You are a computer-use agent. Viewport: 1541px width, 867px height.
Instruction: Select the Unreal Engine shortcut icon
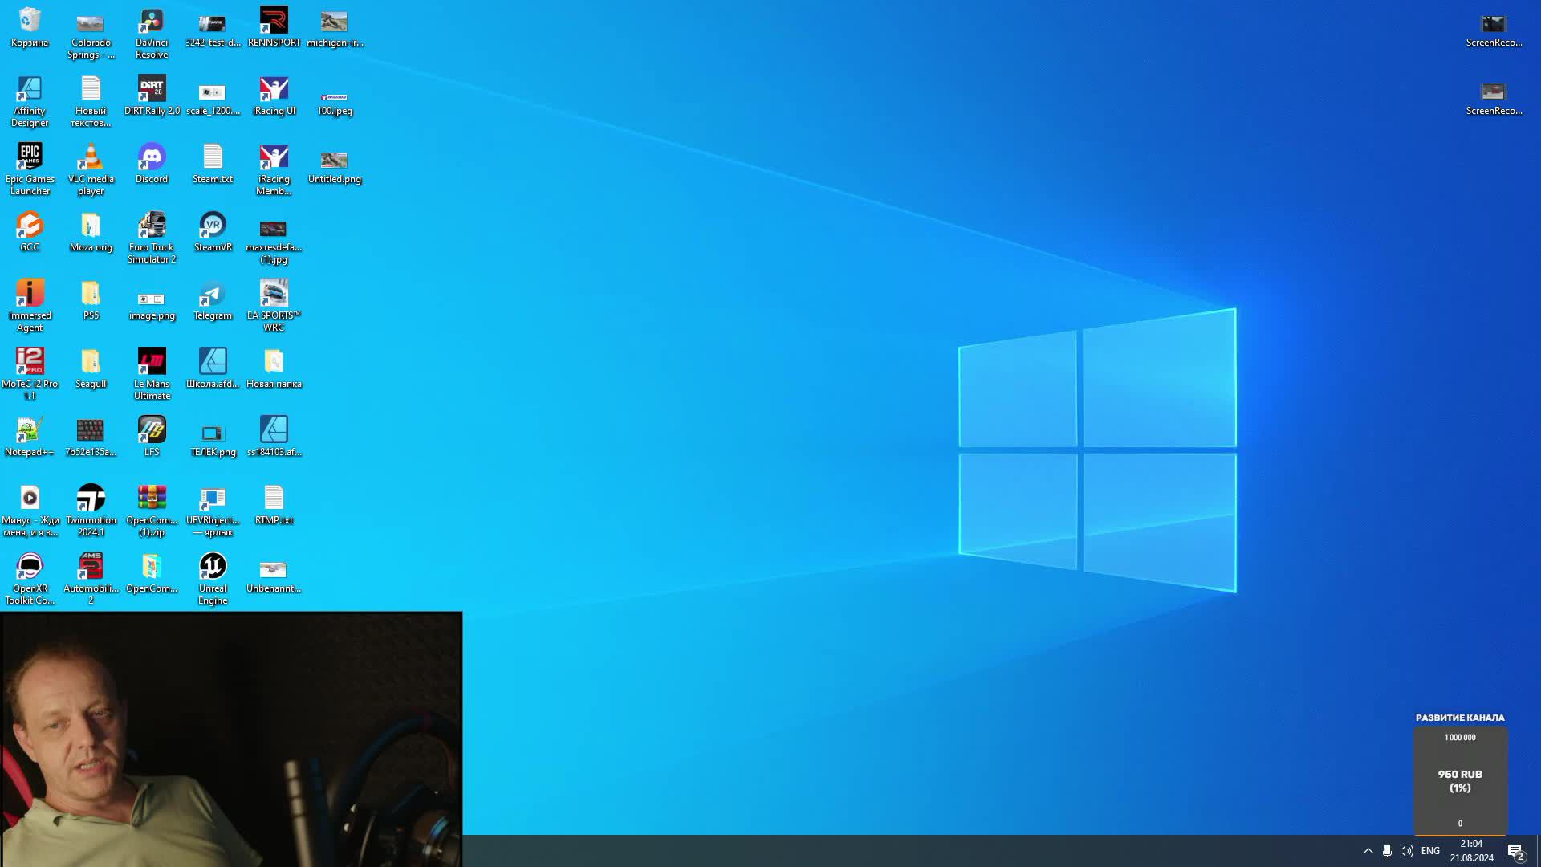(213, 568)
